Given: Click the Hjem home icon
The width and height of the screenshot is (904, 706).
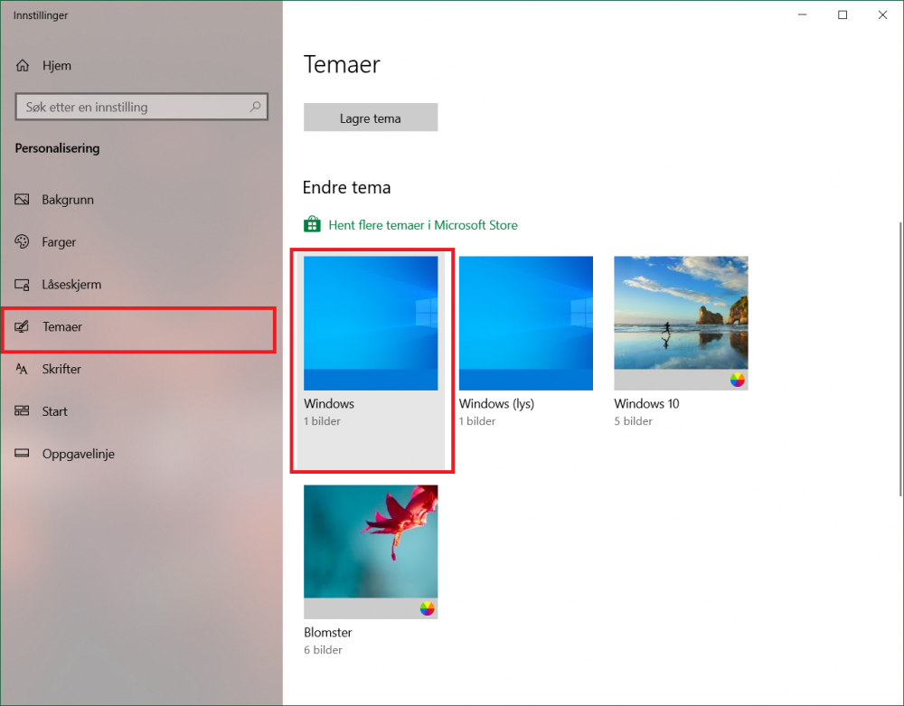Looking at the screenshot, I should (x=23, y=66).
